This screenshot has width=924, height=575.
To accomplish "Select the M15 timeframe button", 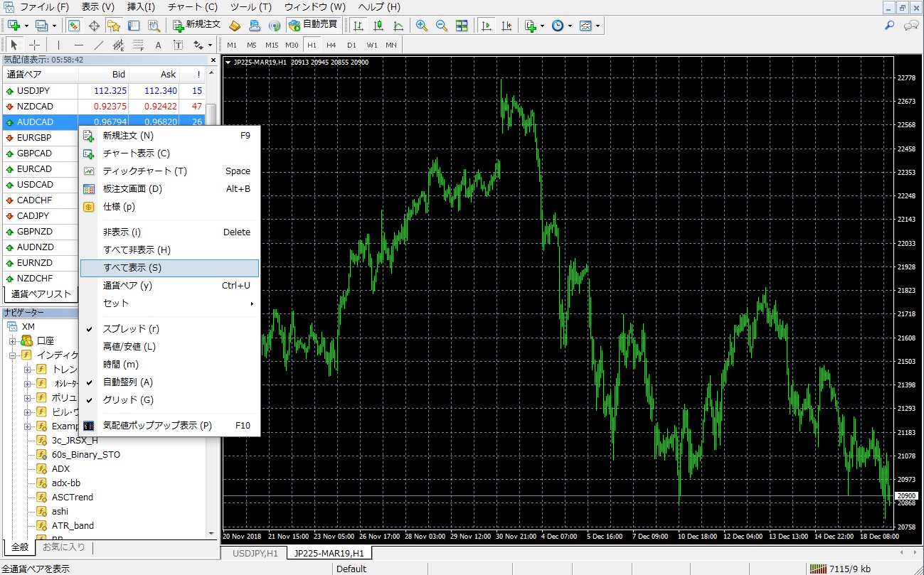I will [x=272, y=45].
